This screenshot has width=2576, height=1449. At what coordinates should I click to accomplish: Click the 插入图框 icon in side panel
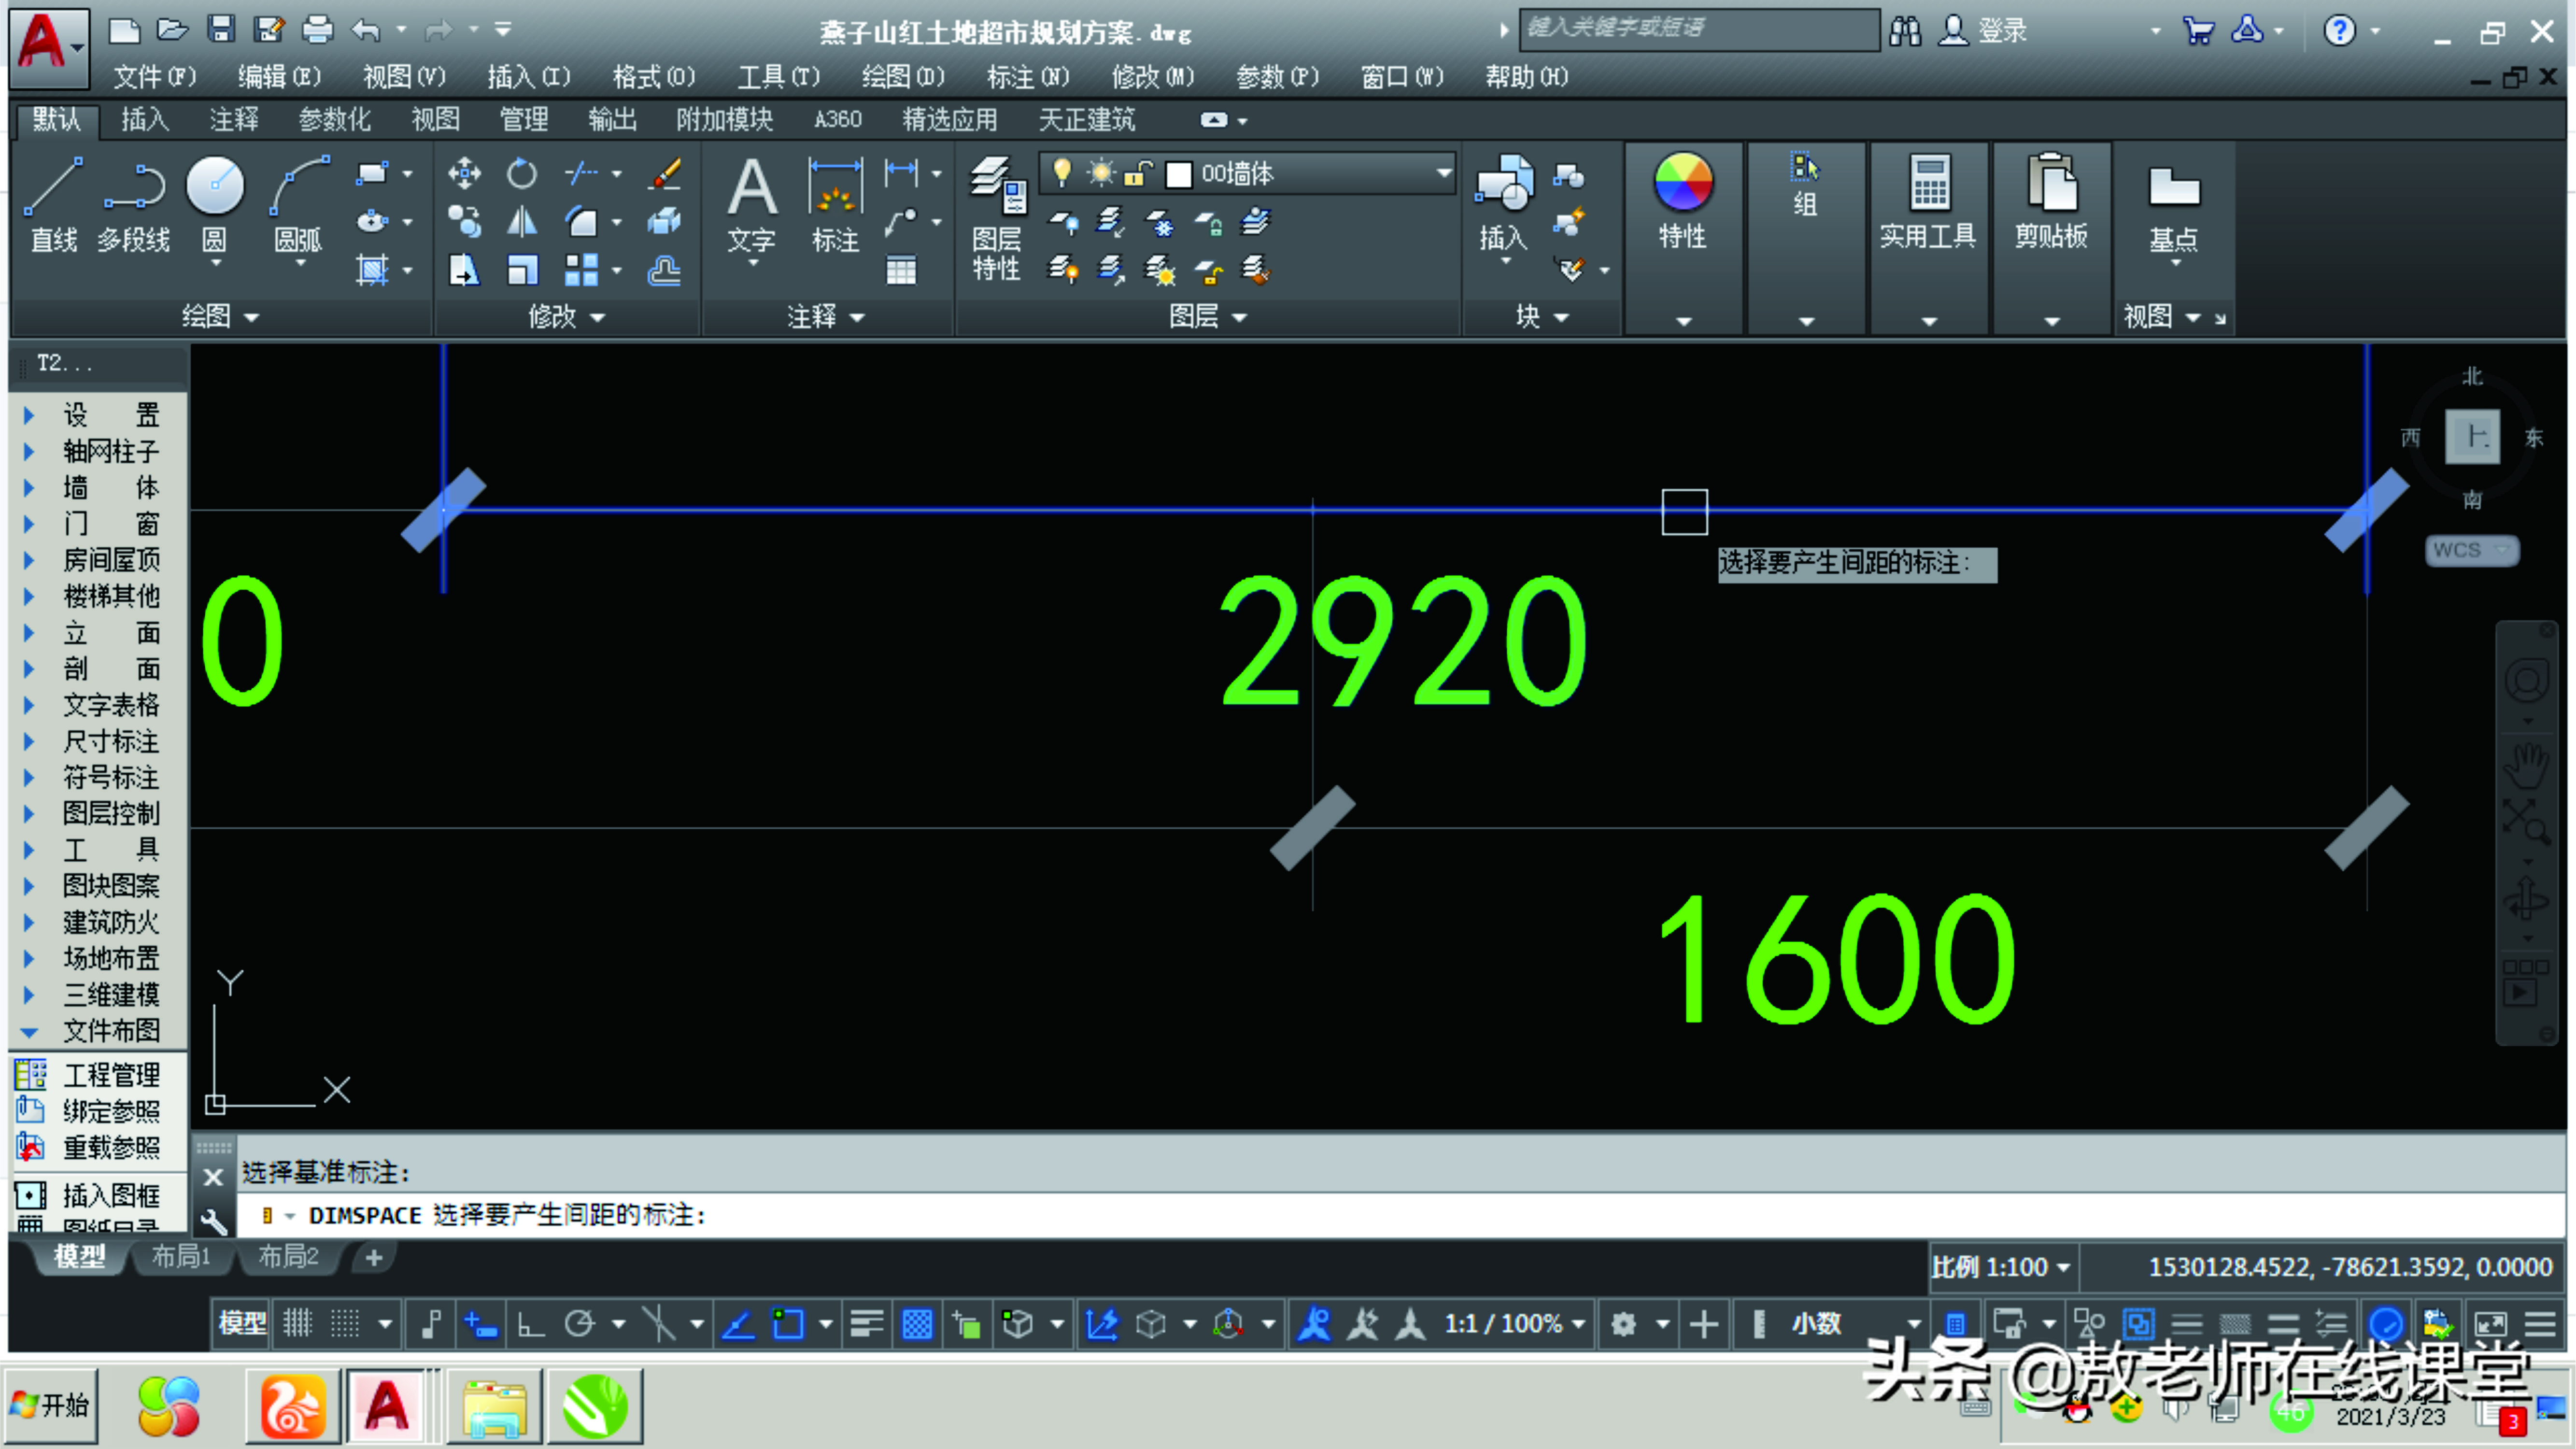[x=30, y=1195]
